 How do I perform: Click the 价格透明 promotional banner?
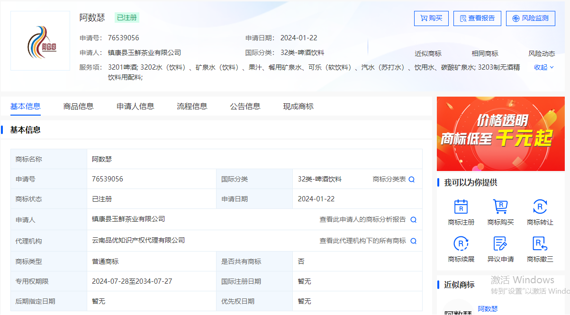click(501, 134)
